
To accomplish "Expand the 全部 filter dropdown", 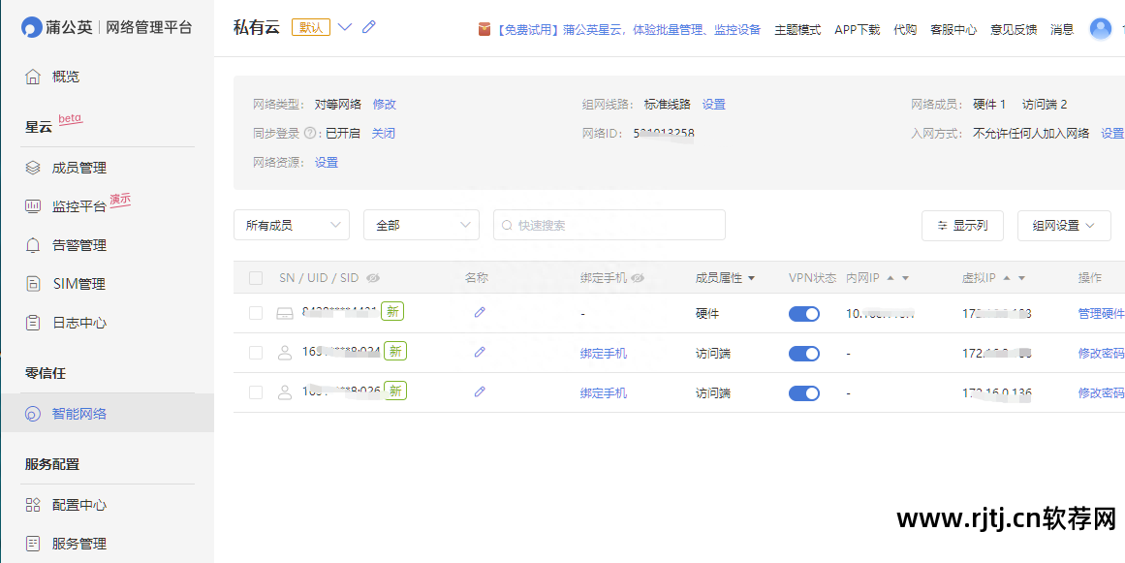I will [x=421, y=225].
